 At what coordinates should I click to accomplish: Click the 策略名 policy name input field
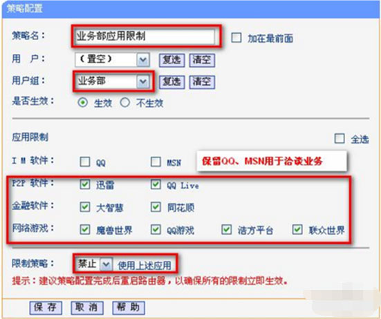145,37
